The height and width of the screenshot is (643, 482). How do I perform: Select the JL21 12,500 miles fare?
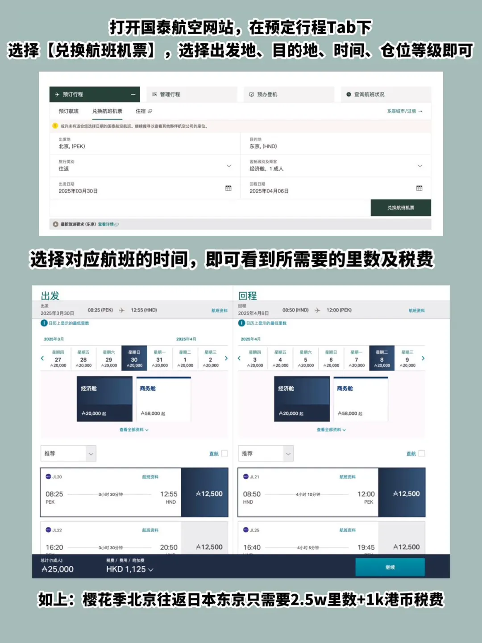[x=402, y=493]
